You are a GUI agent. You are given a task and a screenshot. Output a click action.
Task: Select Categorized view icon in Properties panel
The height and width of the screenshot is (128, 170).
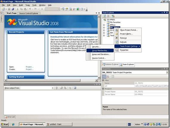(104, 77)
